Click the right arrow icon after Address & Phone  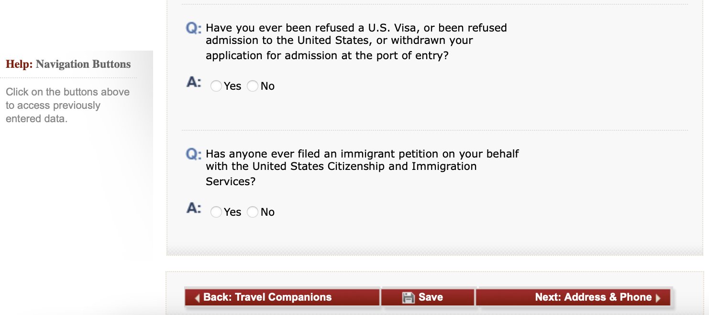tap(658, 298)
